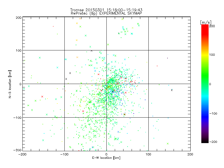Select the '0' label on the color bar
224x168 pixels.
coord(210,84)
